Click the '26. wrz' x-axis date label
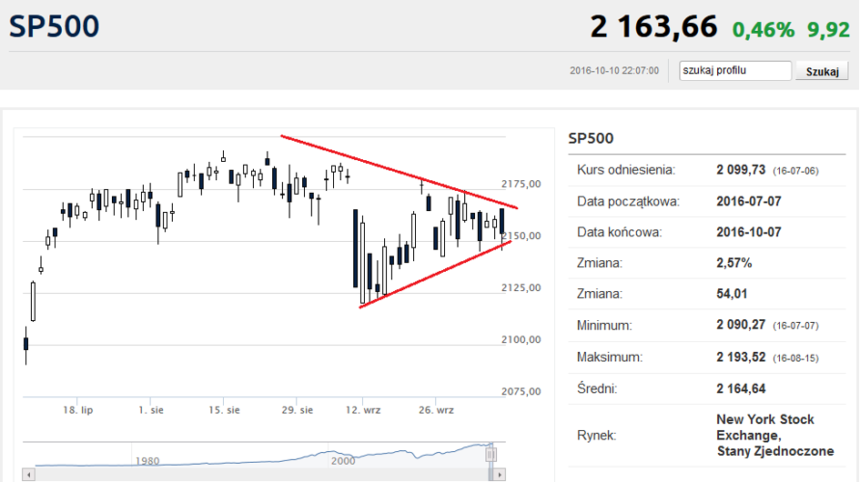Image resolution: width=860 pixels, height=482 pixels. pos(436,410)
